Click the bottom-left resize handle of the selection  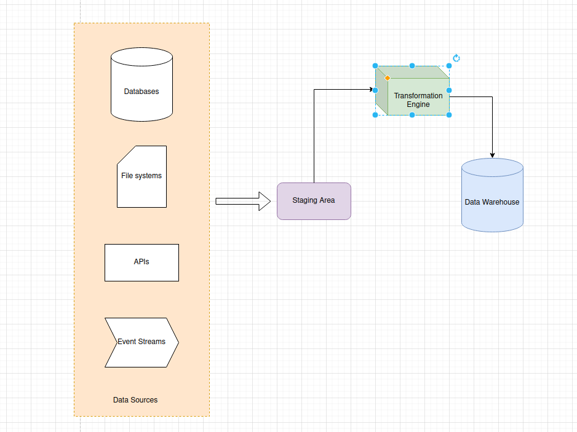click(x=375, y=115)
